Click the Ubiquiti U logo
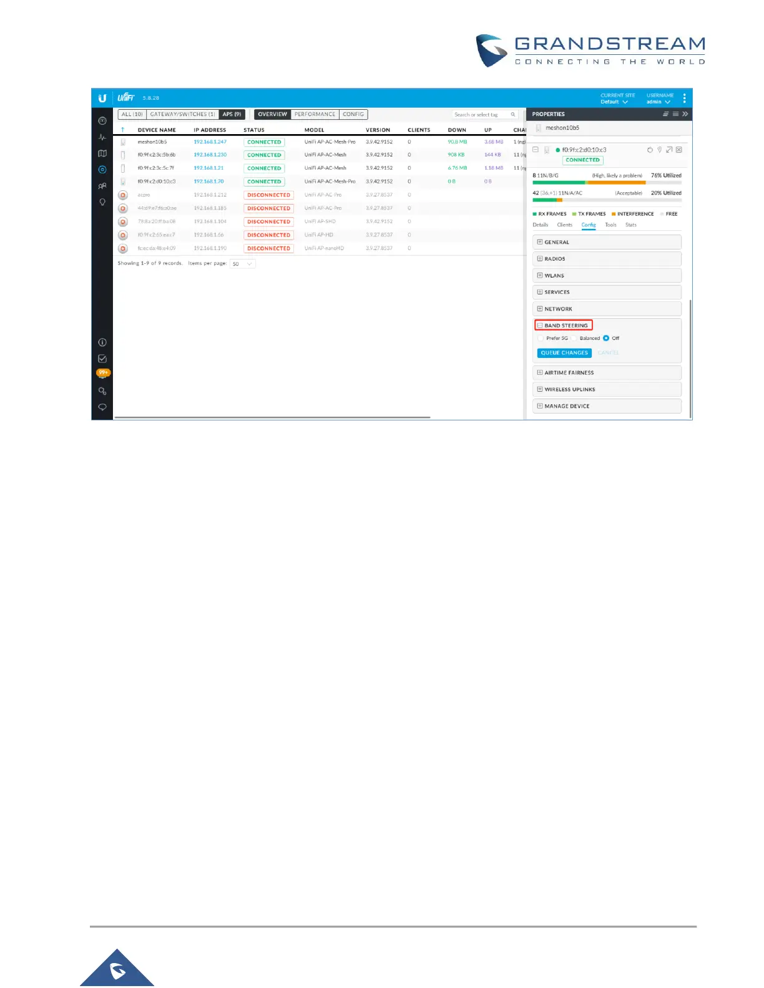 point(102,98)
